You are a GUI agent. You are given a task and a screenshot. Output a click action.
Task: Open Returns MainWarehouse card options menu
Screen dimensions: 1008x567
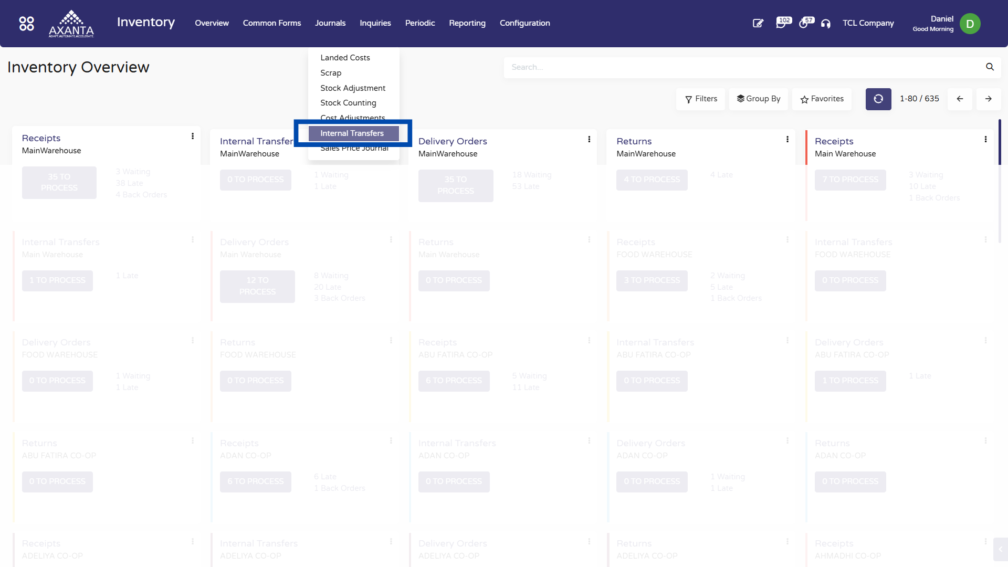click(x=787, y=139)
